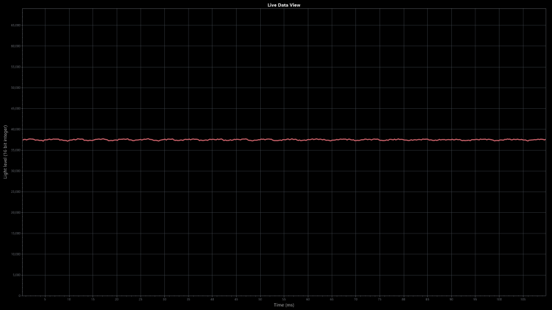Click the 30,000 y-axis tick label

(17, 171)
